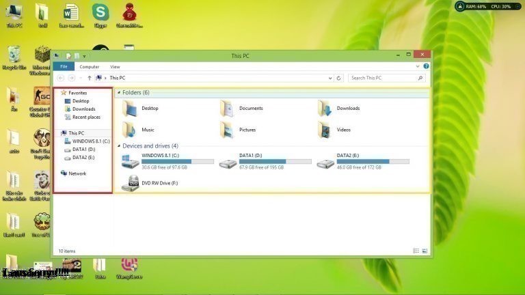The height and width of the screenshot is (295, 525).
Task: Click '46.0 GB free of 172 GB' text
Action: (359, 167)
